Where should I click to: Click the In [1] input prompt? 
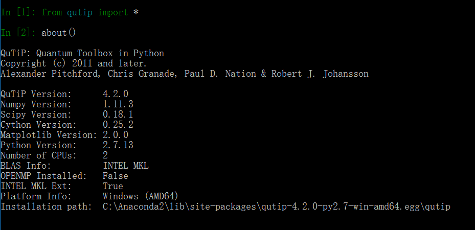tap(18, 12)
